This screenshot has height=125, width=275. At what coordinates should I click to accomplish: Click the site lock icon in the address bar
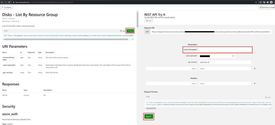[14, 2]
